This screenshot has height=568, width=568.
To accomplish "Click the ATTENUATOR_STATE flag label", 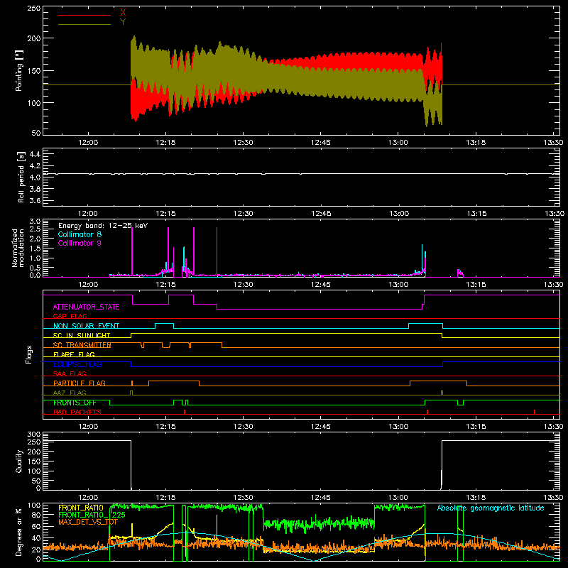I will tap(86, 307).
